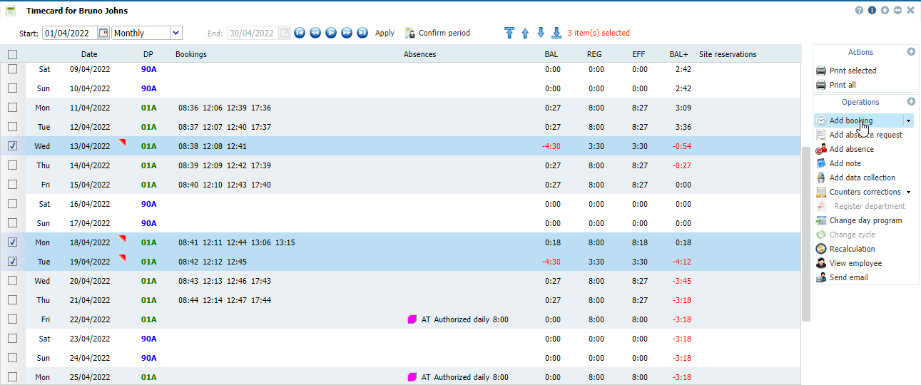Click the scroll-to-top arrow icon

point(509,33)
